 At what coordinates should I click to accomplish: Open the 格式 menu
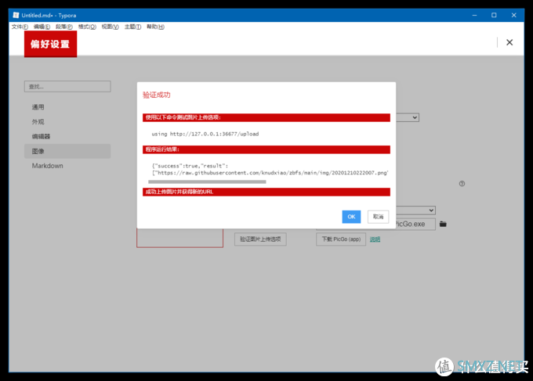87,27
